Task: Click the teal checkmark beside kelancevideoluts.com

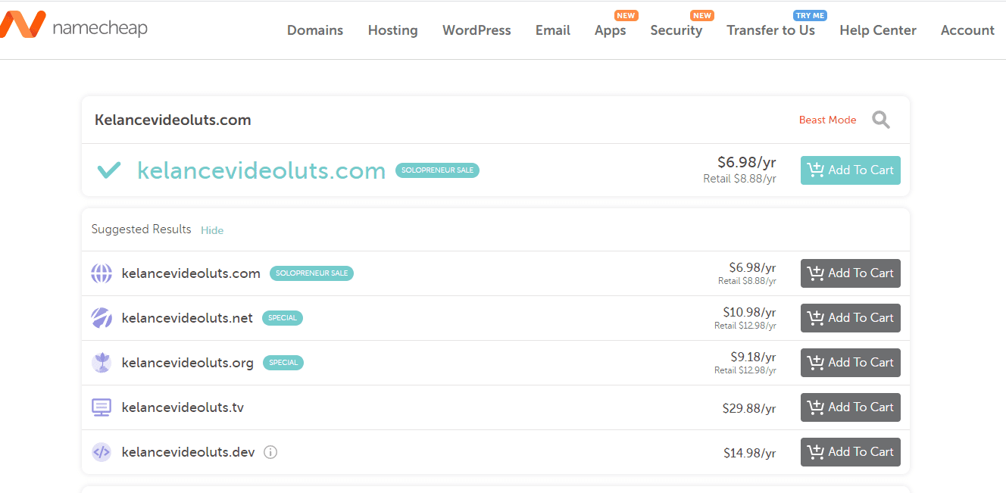Action: [109, 170]
